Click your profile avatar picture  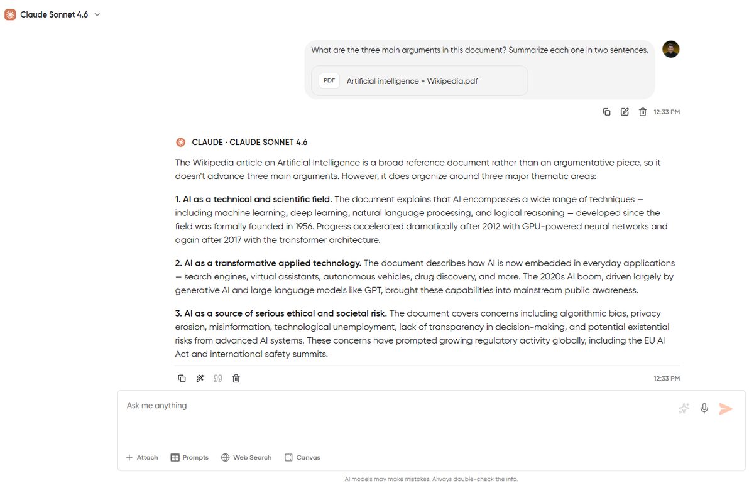coord(670,49)
